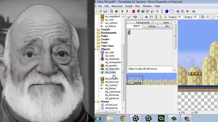The height and width of the screenshot is (122, 218).
Task: Select obj_blockcoin in the resource tree
Action: 112,82
